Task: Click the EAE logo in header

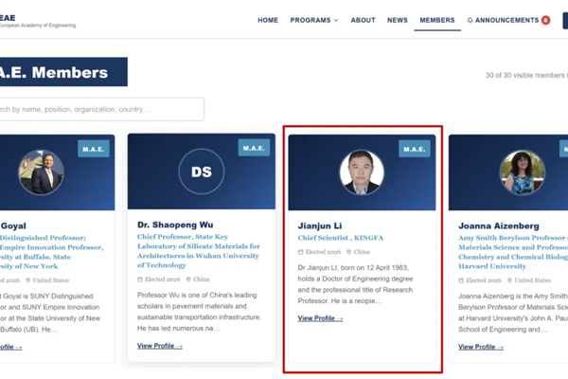Action: point(36,21)
